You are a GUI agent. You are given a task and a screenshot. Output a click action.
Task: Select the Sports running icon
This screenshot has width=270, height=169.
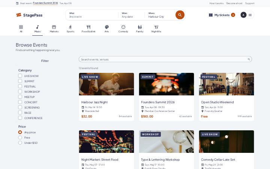[70, 27]
